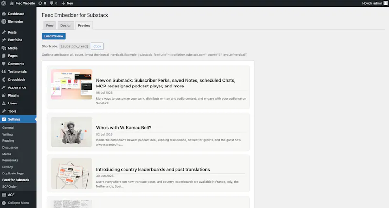
Task: Click the Crocoblock sidebar icon
Action: tap(4, 80)
